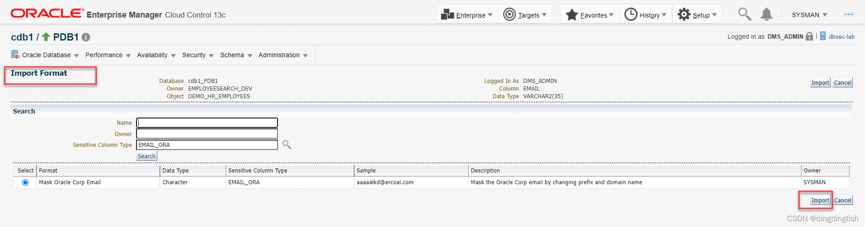Viewport: 865px width, 227px height.
Task: Expand the Oracle Database menu
Action: [x=50, y=55]
